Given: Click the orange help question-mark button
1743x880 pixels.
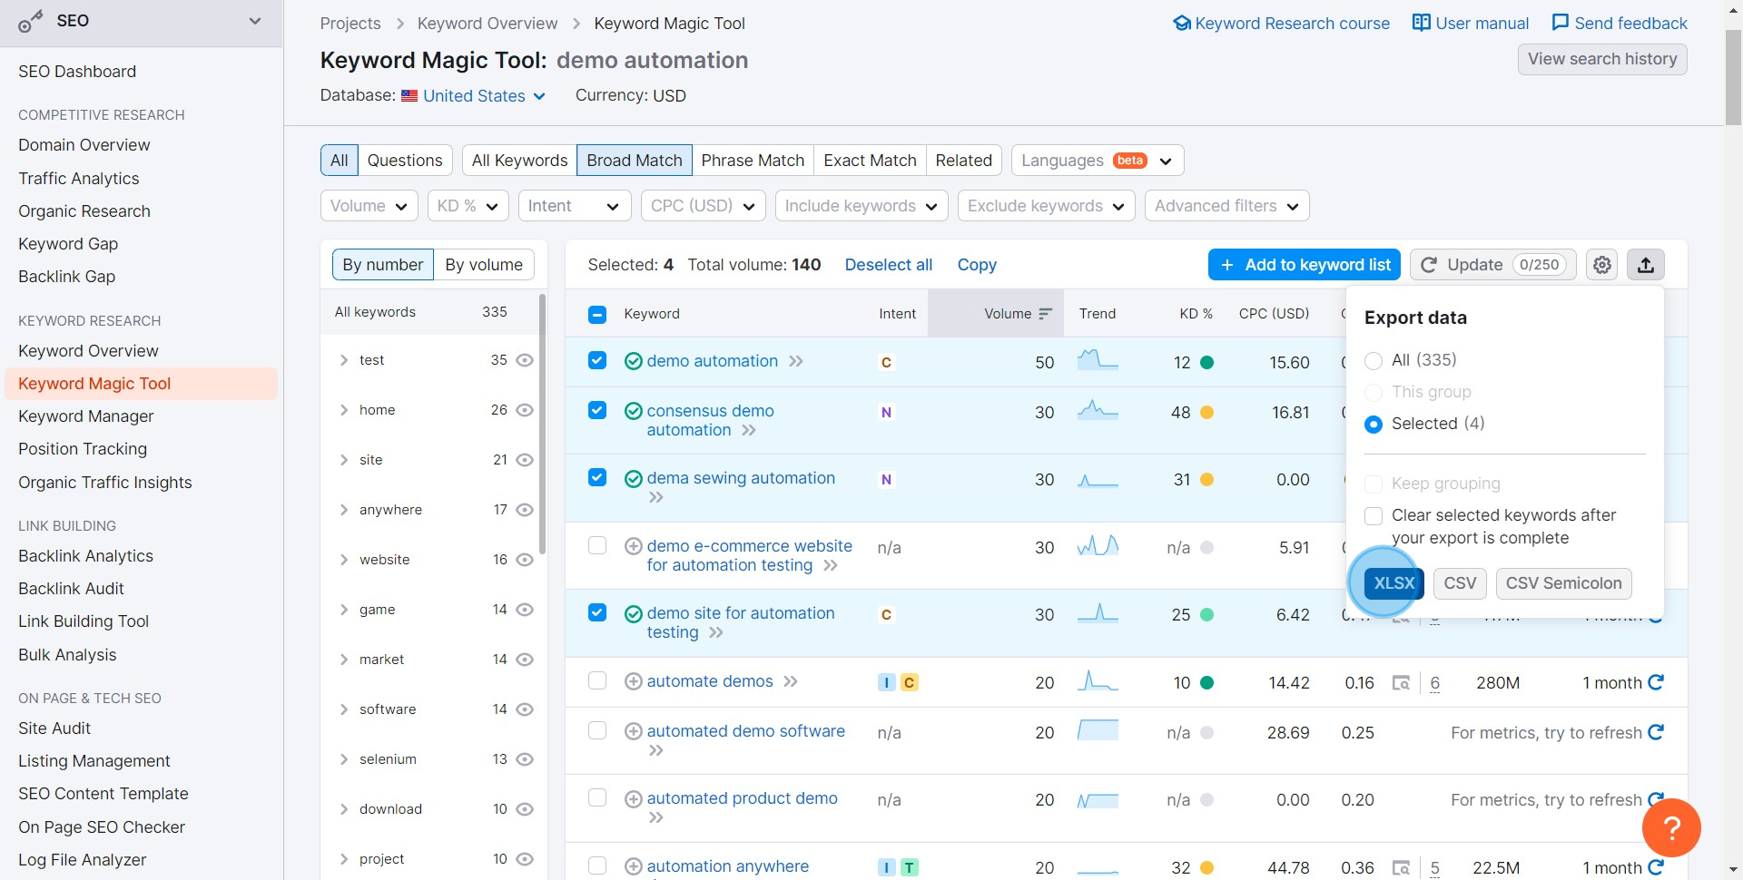Looking at the screenshot, I should click(x=1671, y=827).
